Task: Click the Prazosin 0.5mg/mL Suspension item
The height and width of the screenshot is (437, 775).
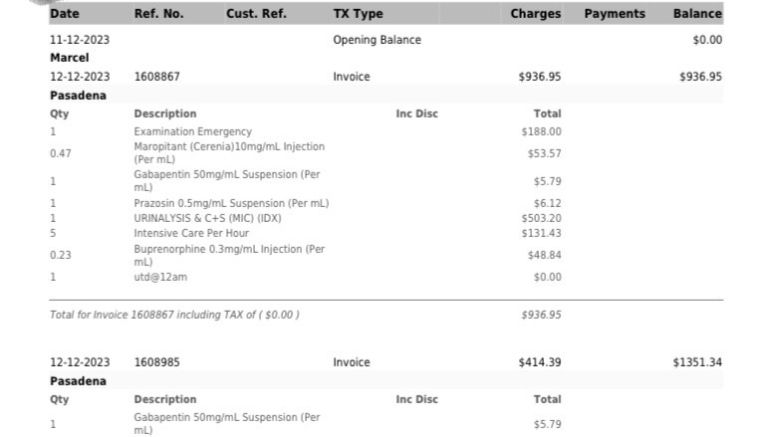Action: 231,203
